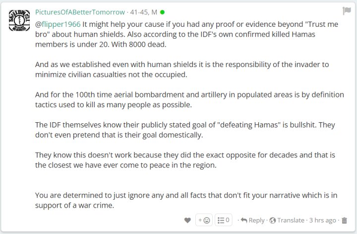Open the reactions list showing 0
This screenshot has width=357, height=234.
[x=223, y=220]
